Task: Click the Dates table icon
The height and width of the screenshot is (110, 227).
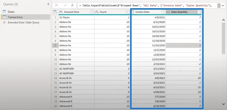Action: [4, 12]
